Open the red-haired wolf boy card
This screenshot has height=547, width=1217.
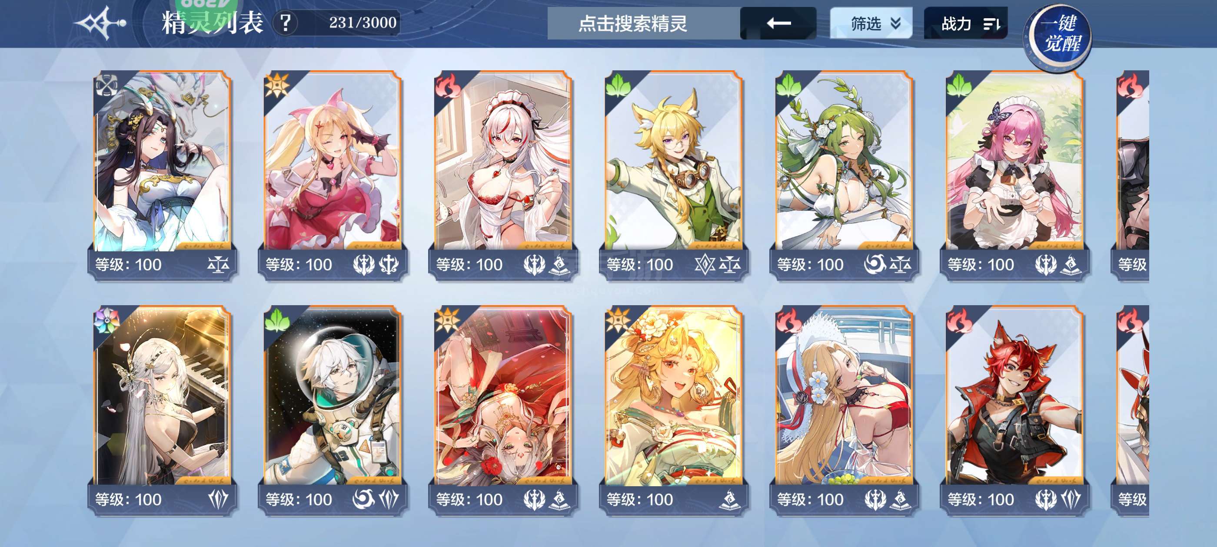point(1014,410)
